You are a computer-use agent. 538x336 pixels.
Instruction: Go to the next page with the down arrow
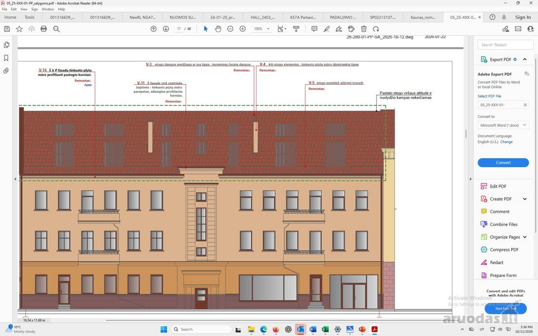click(x=166, y=29)
